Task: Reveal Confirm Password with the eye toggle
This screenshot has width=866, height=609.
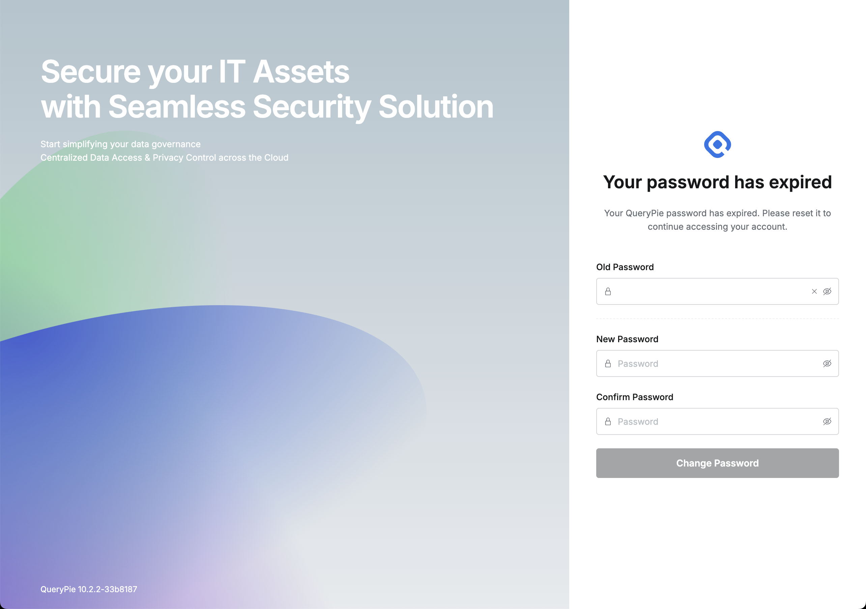Action: click(x=827, y=421)
